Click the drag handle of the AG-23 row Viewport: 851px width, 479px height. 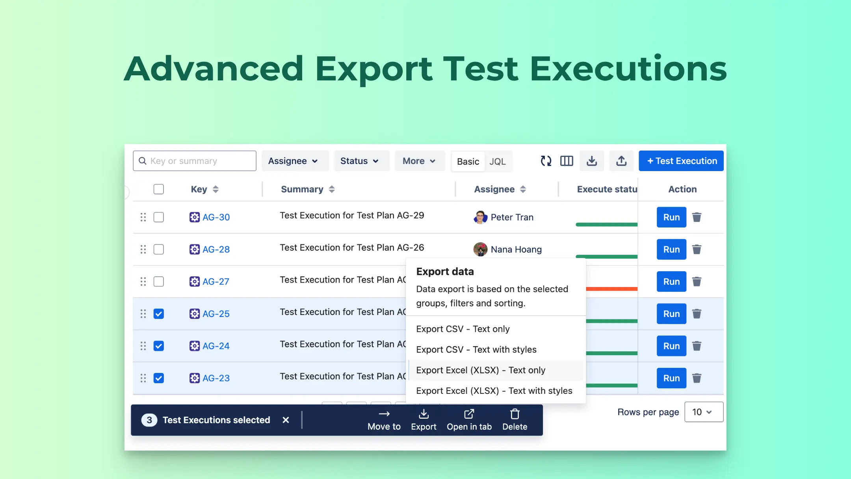[x=143, y=378]
